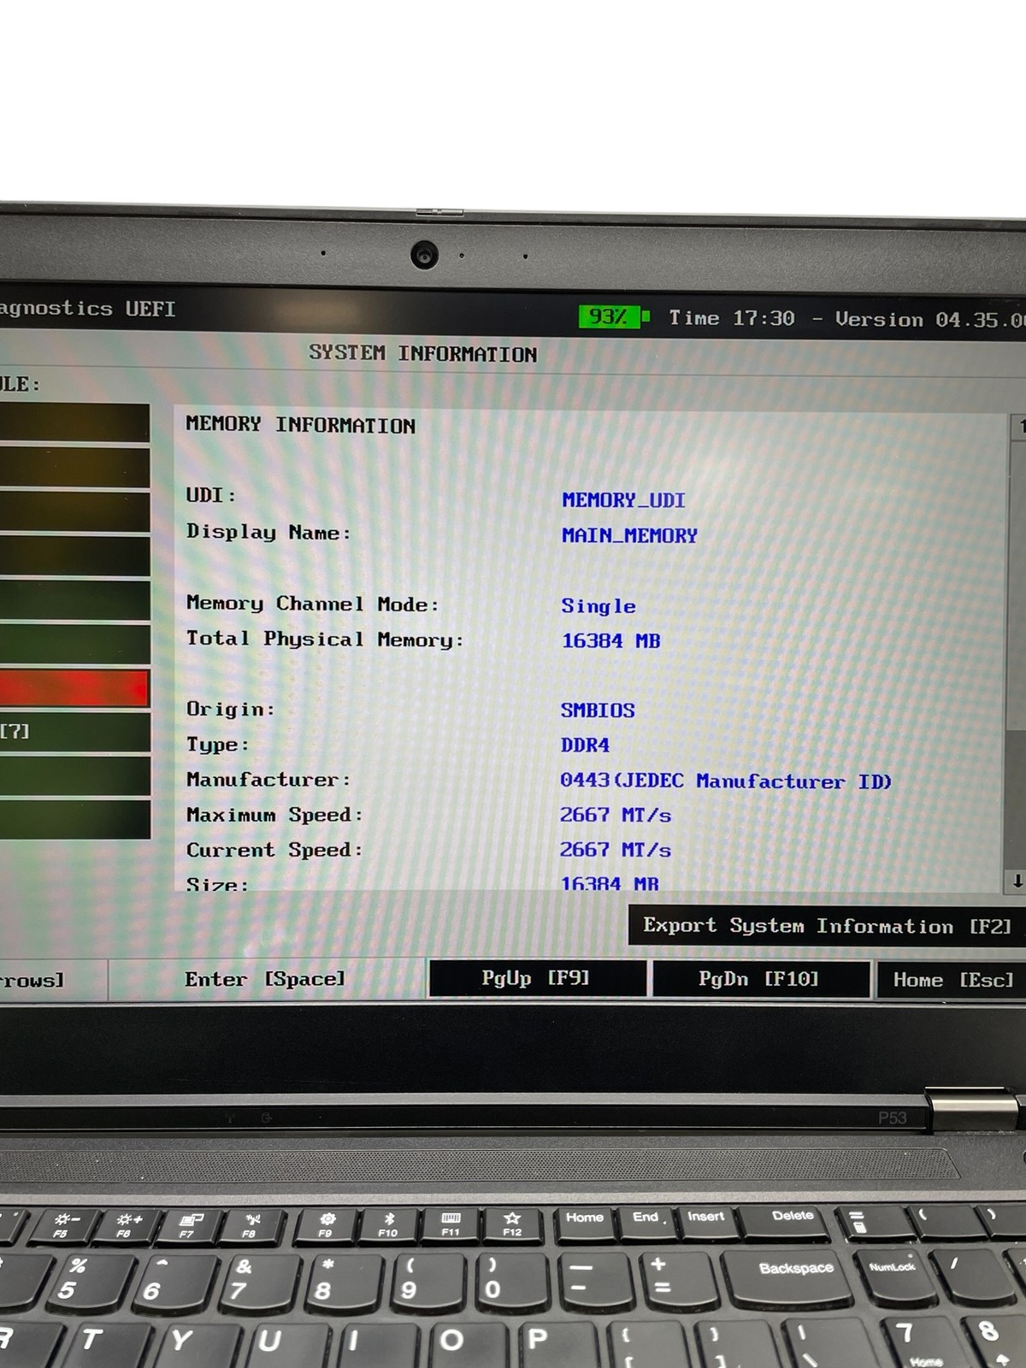Screen dimensions: 1026x1368
Task: Click Total Physical Memory 16384 MB value
Action: (610, 640)
